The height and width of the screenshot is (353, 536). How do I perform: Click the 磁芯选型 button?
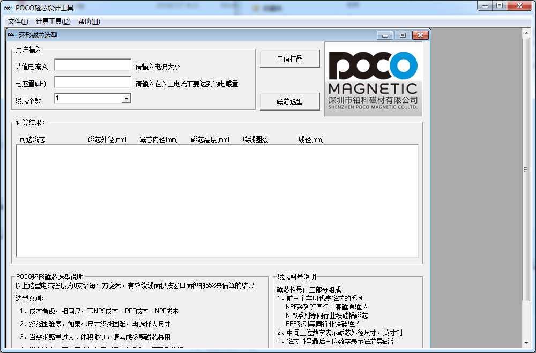click(289, 101)
